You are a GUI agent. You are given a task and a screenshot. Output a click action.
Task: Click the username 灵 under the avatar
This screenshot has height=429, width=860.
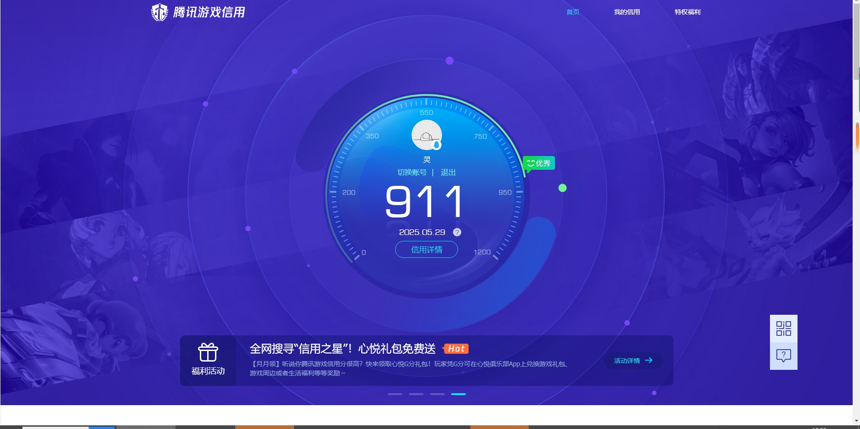[427, 160]
